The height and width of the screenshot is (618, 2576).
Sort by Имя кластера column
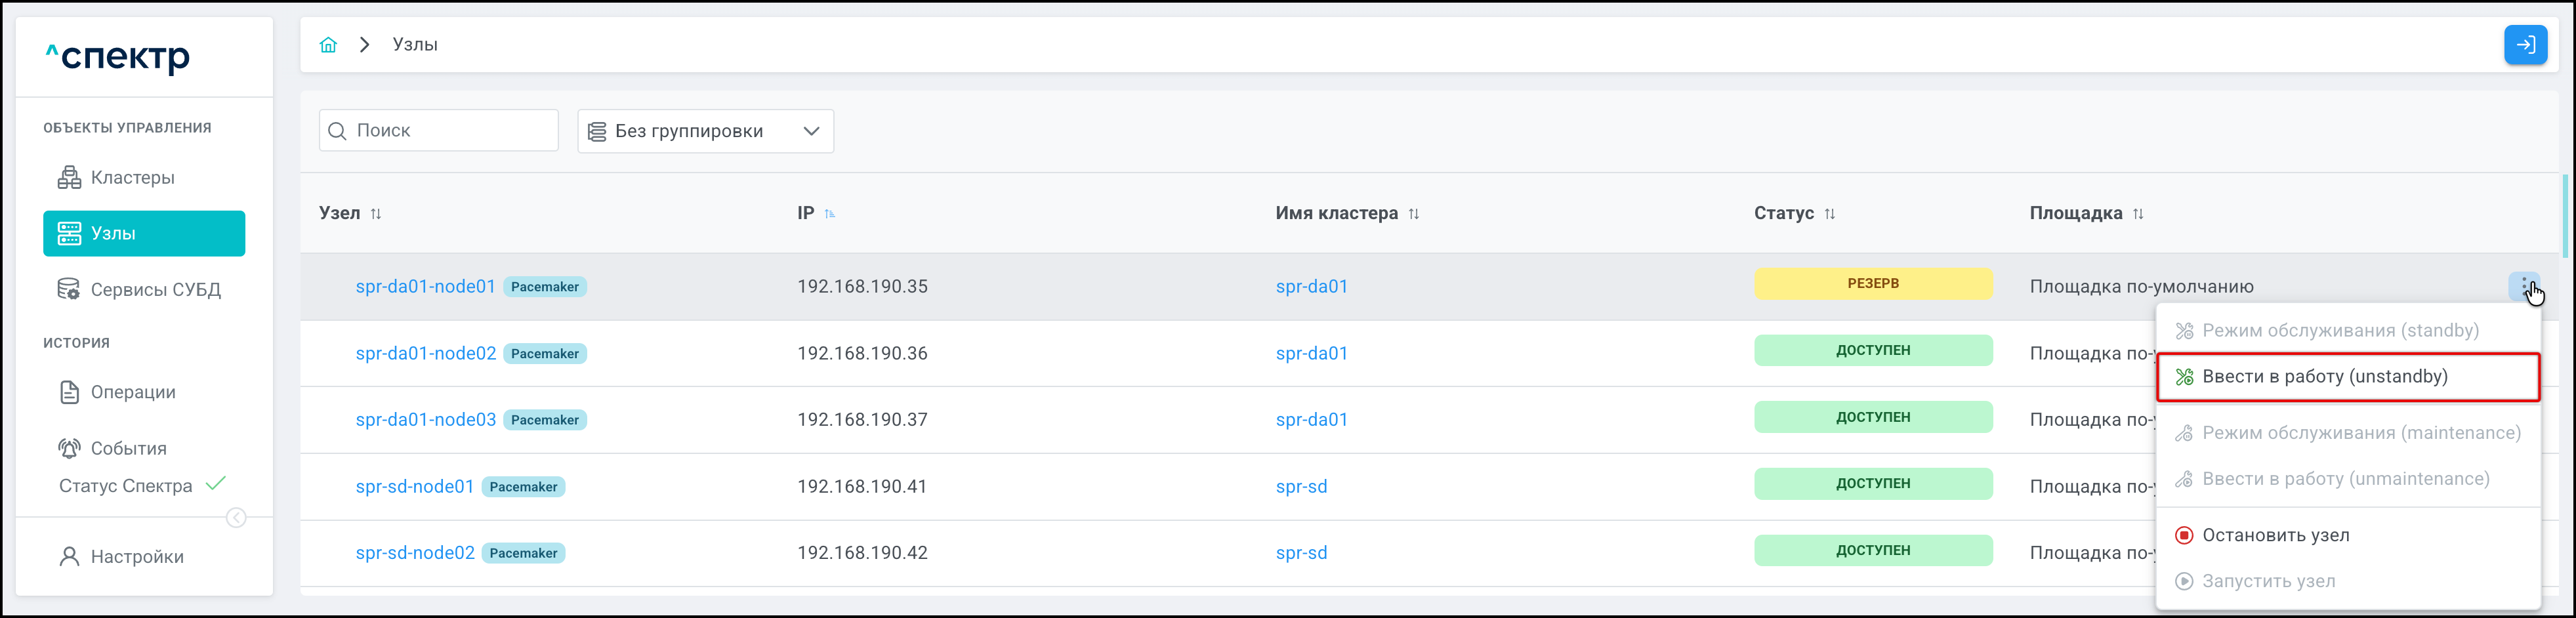(1413, 214)
